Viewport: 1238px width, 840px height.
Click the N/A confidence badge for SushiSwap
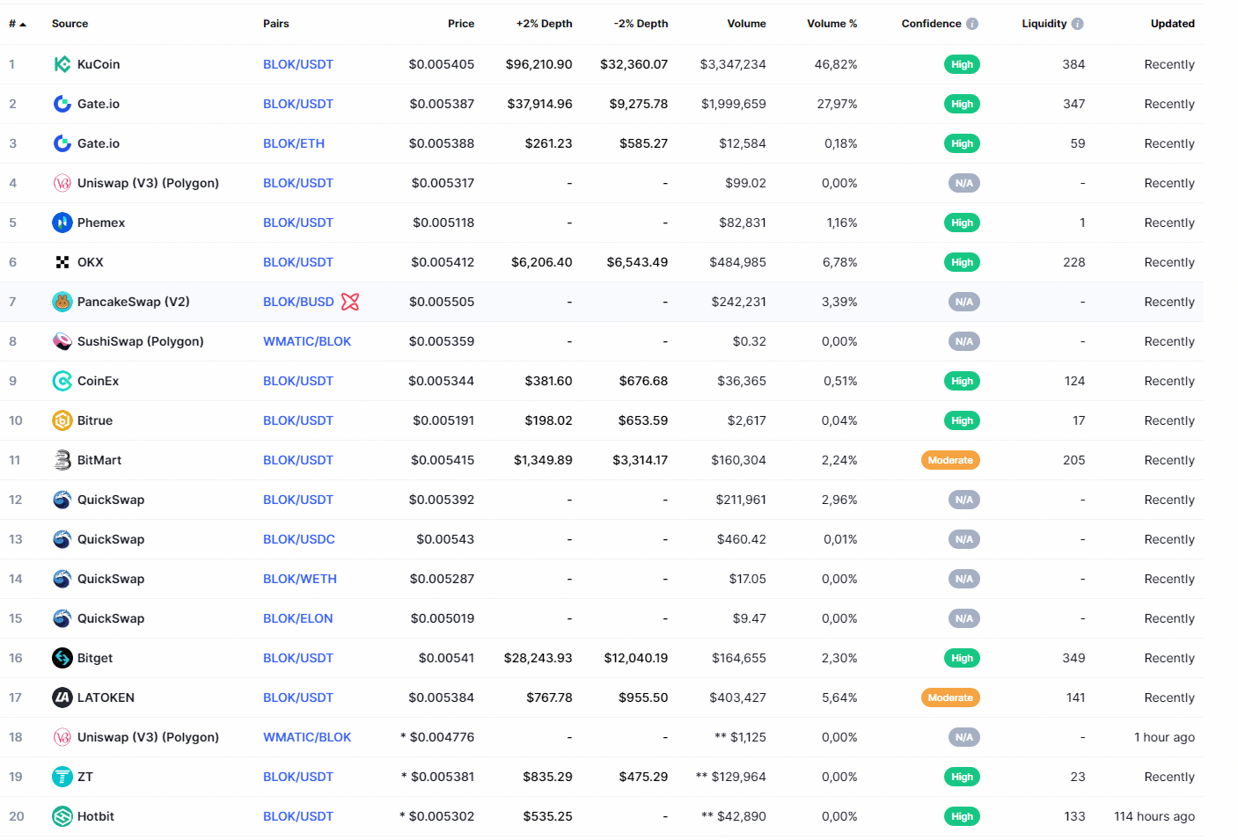pyautogui.click(x=964, y=341)
